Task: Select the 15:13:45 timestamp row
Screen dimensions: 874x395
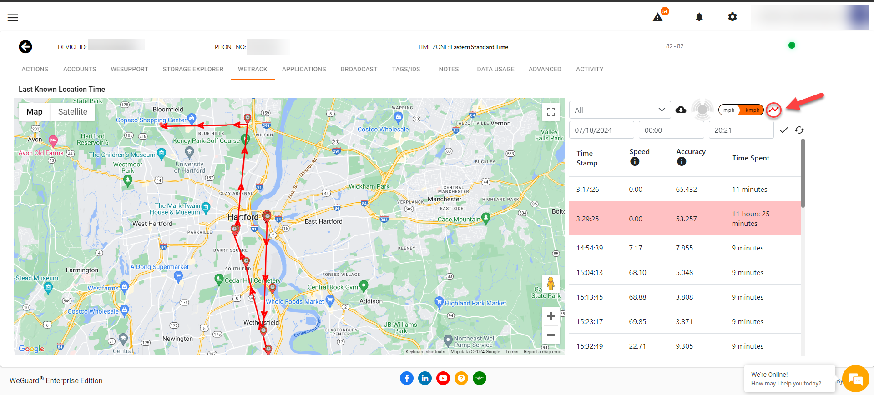Action: tap(685, 297)
